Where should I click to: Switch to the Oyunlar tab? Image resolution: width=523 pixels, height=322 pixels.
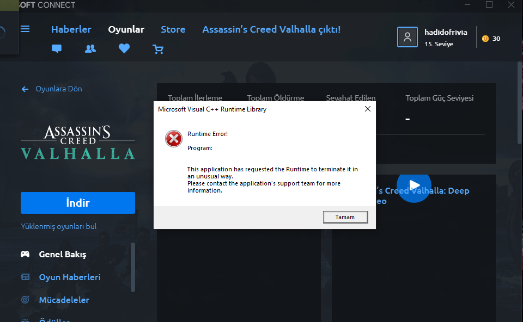click(x=126, y=29)
